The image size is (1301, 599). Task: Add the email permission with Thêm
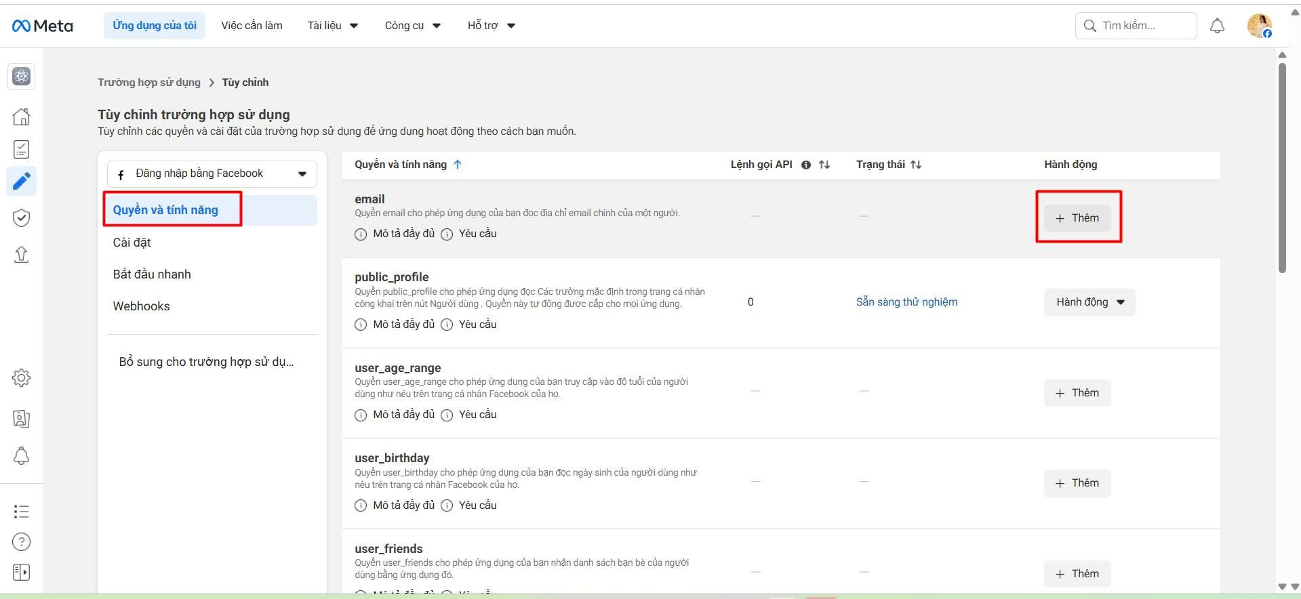(1077, 218)
